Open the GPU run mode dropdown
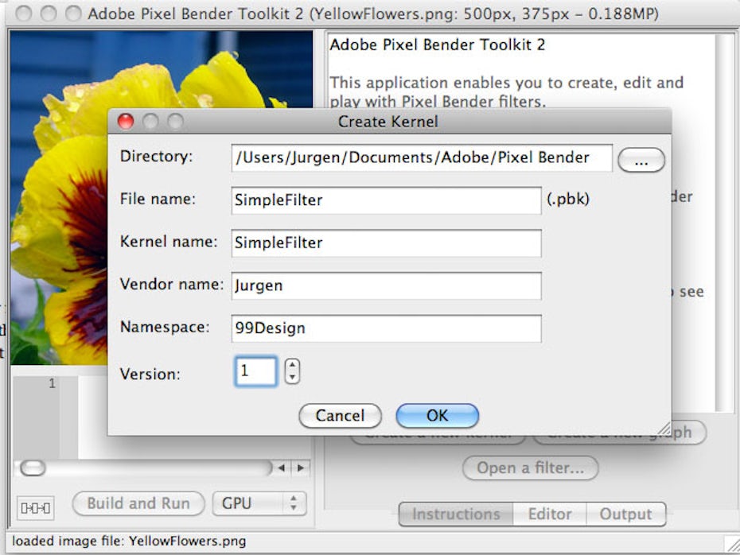740x555 pixels. point(259,503)
